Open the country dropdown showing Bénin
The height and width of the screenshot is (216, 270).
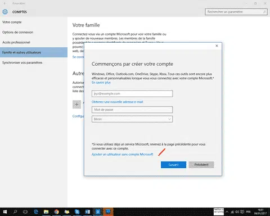click(x=132, y=119)
